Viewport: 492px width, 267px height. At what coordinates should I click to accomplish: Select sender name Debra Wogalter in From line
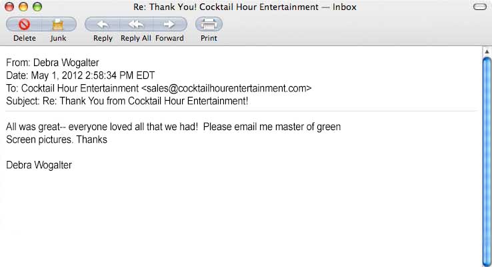(66, 63)
